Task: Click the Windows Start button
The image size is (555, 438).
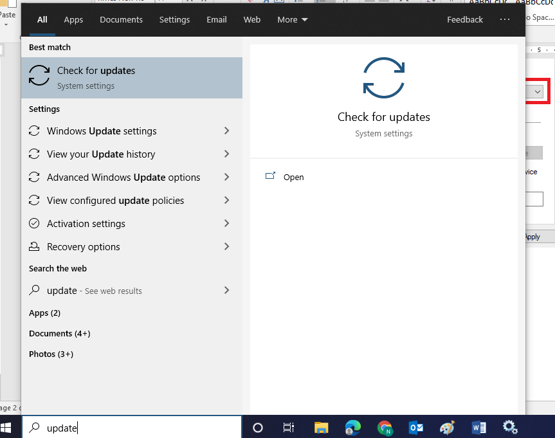Action: tap(7, 428)
